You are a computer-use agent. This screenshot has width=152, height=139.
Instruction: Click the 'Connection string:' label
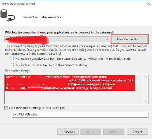[x=17, y=71]
